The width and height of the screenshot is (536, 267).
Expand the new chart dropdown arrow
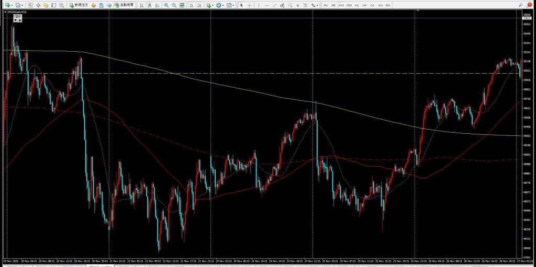(12, 5)
